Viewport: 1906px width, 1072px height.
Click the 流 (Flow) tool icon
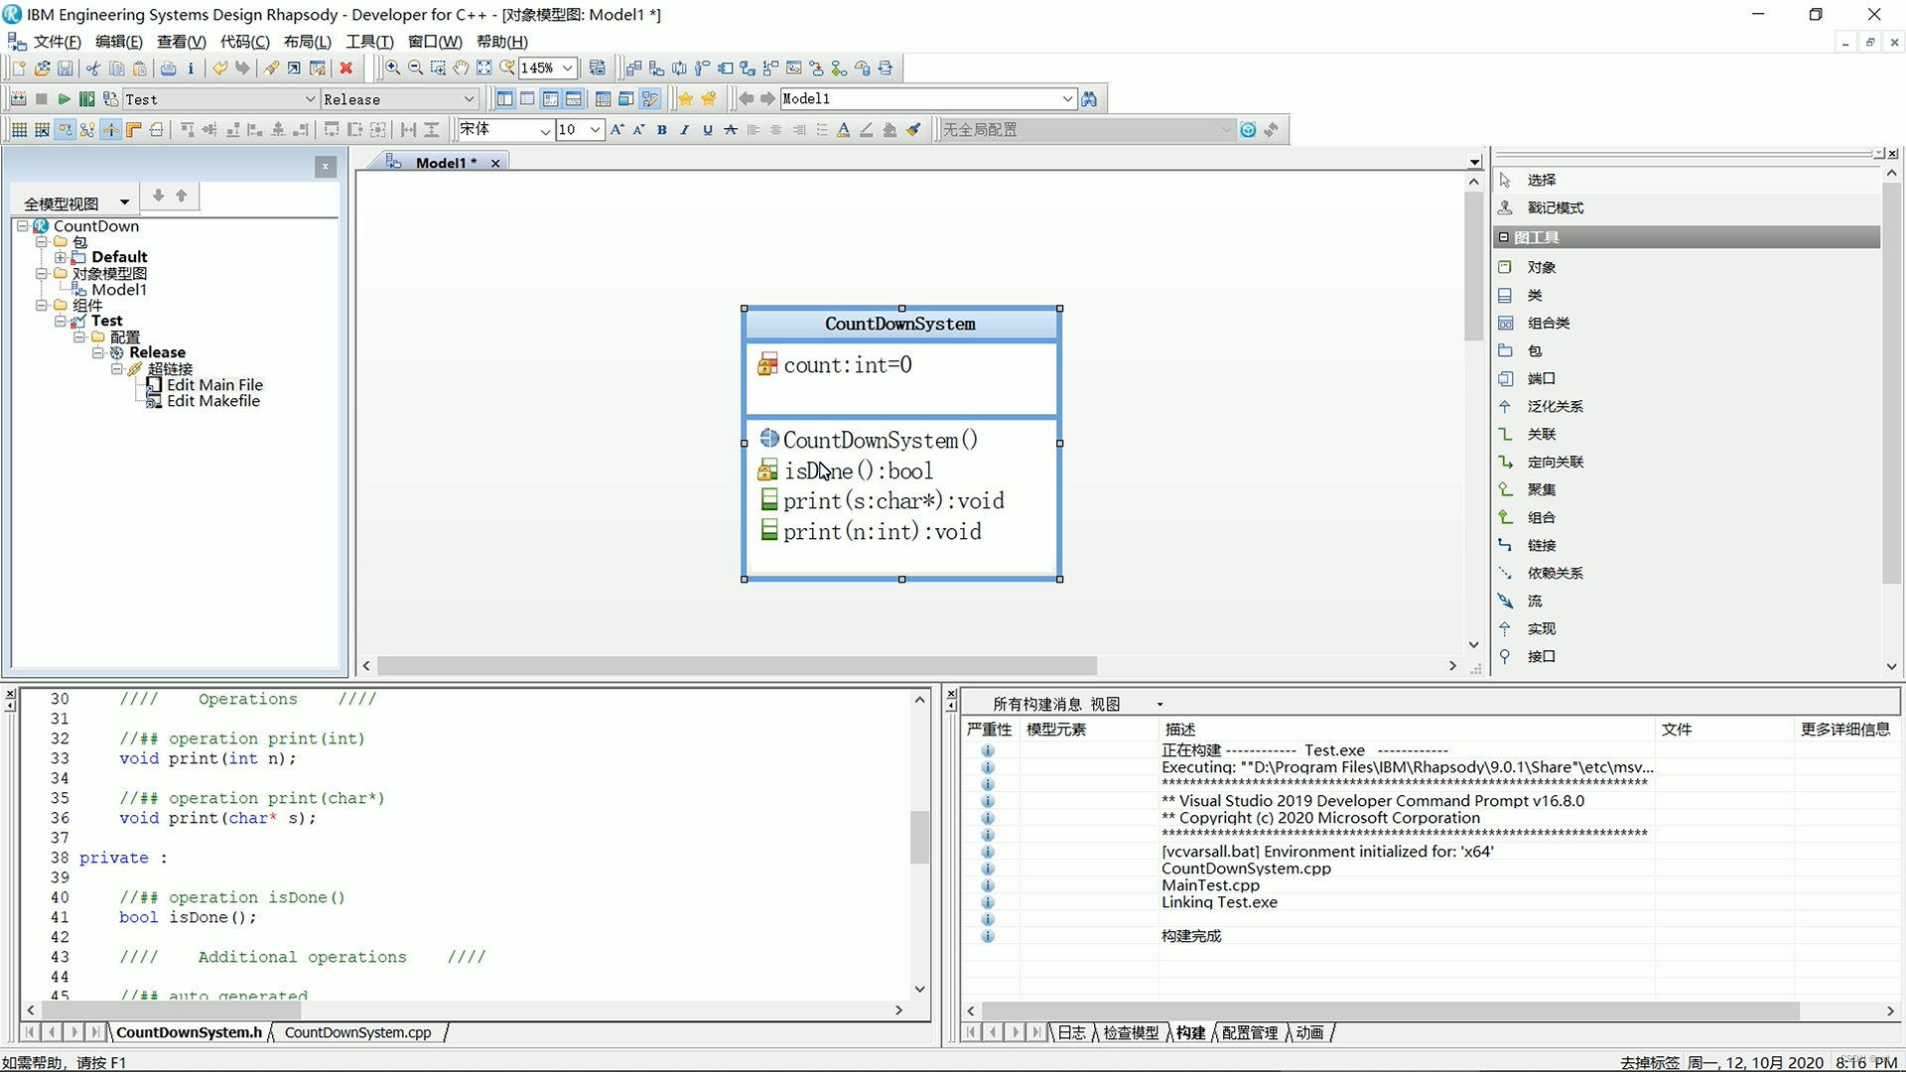click(1507, 600)
